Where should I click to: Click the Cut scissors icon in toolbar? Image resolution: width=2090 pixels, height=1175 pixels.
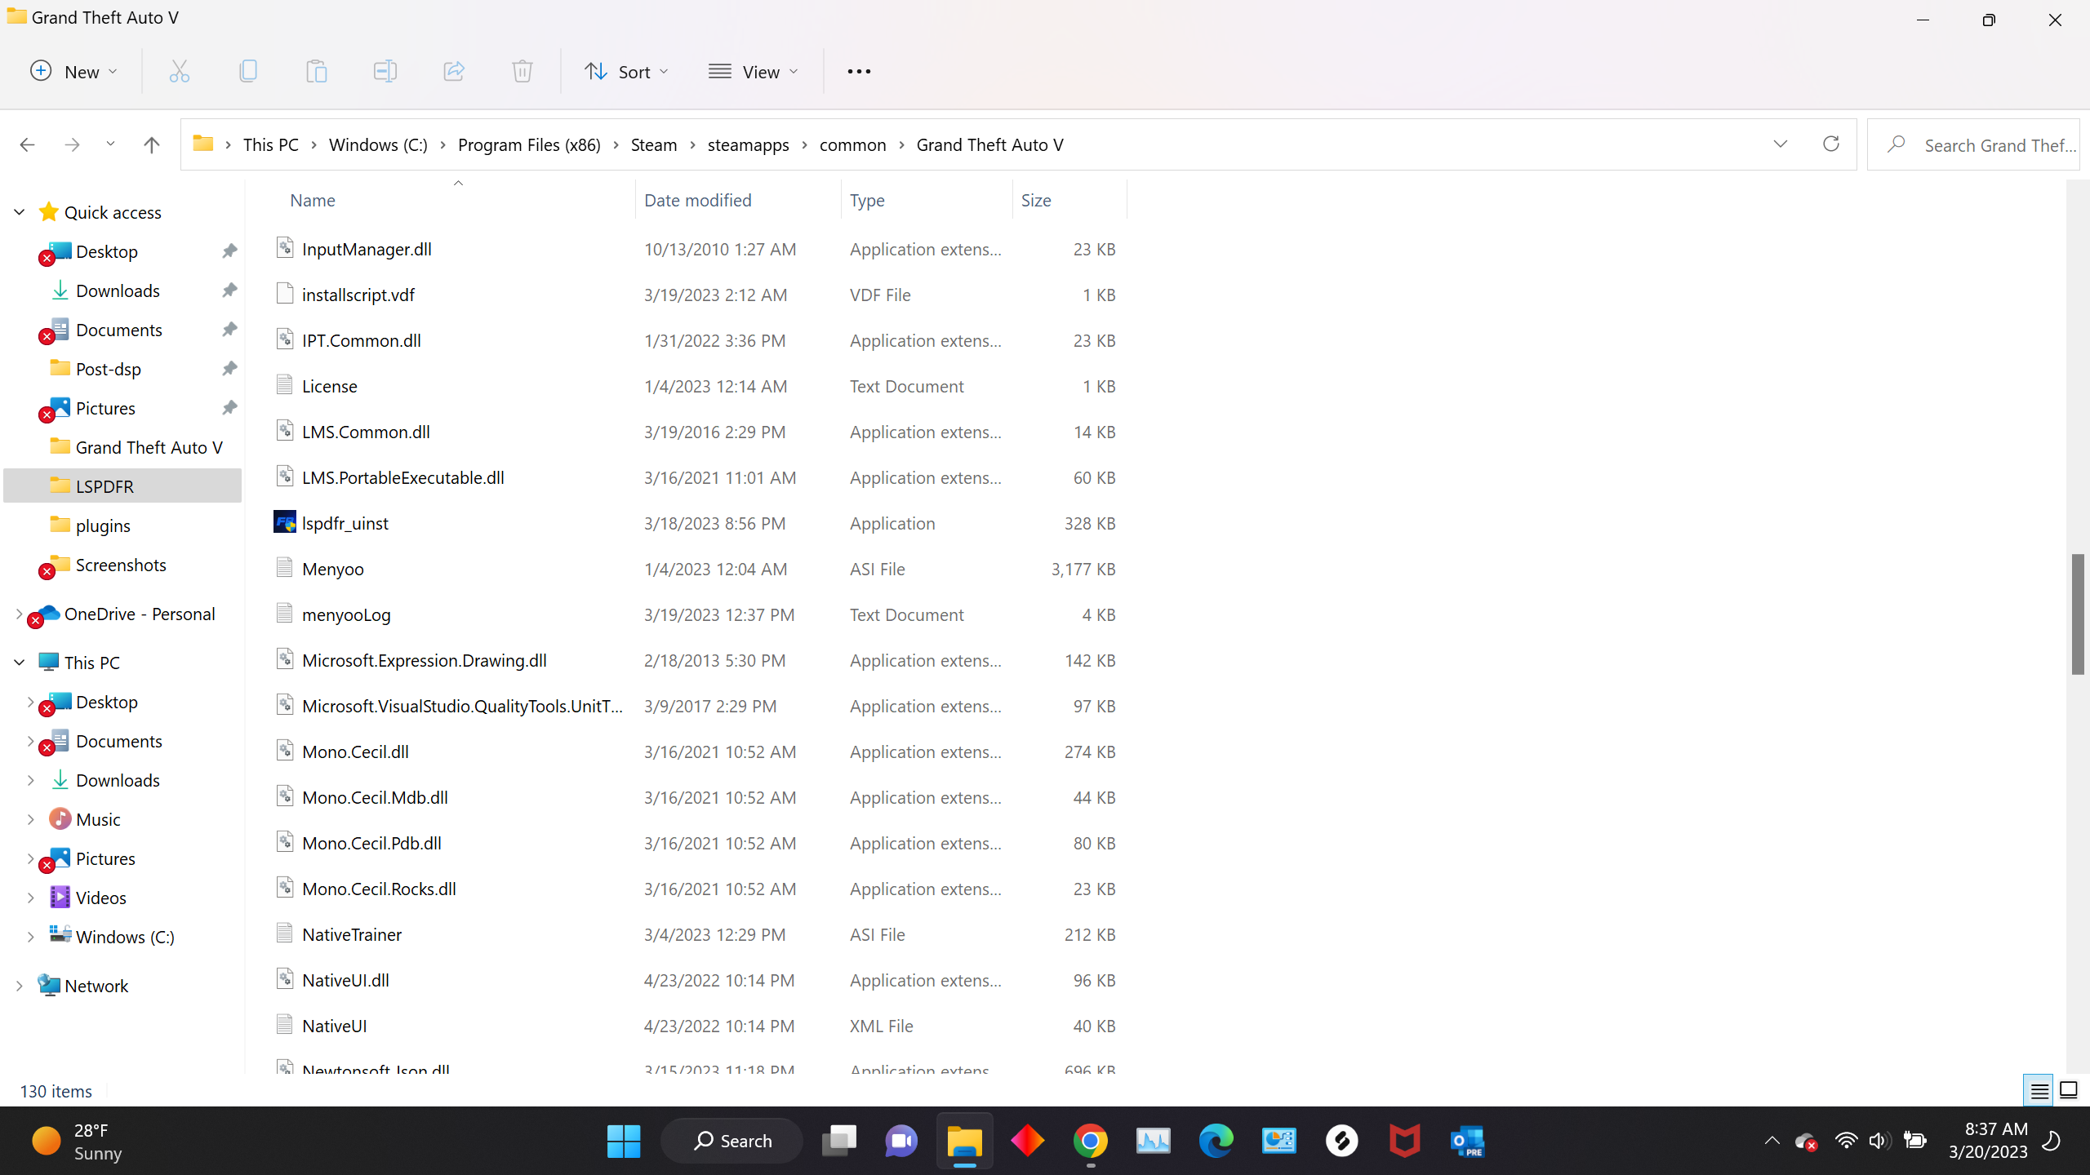tap(179, 72)
